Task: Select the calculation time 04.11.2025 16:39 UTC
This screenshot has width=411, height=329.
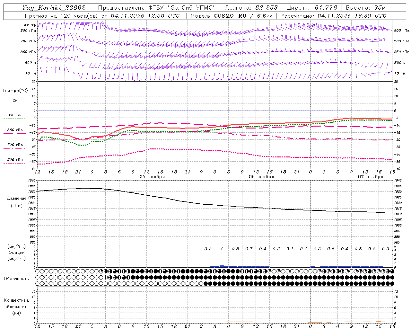Action: (x=352, y=16)
